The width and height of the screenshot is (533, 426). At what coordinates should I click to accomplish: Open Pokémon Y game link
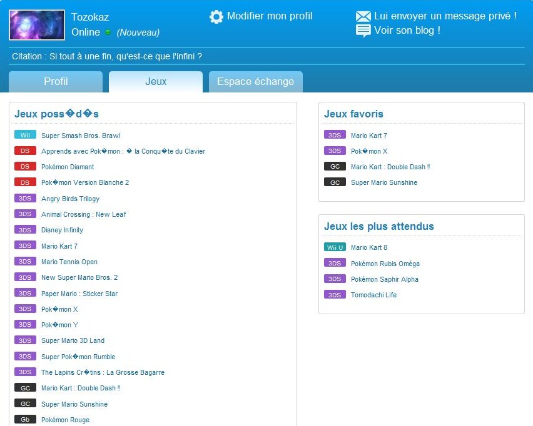point(60,325)
